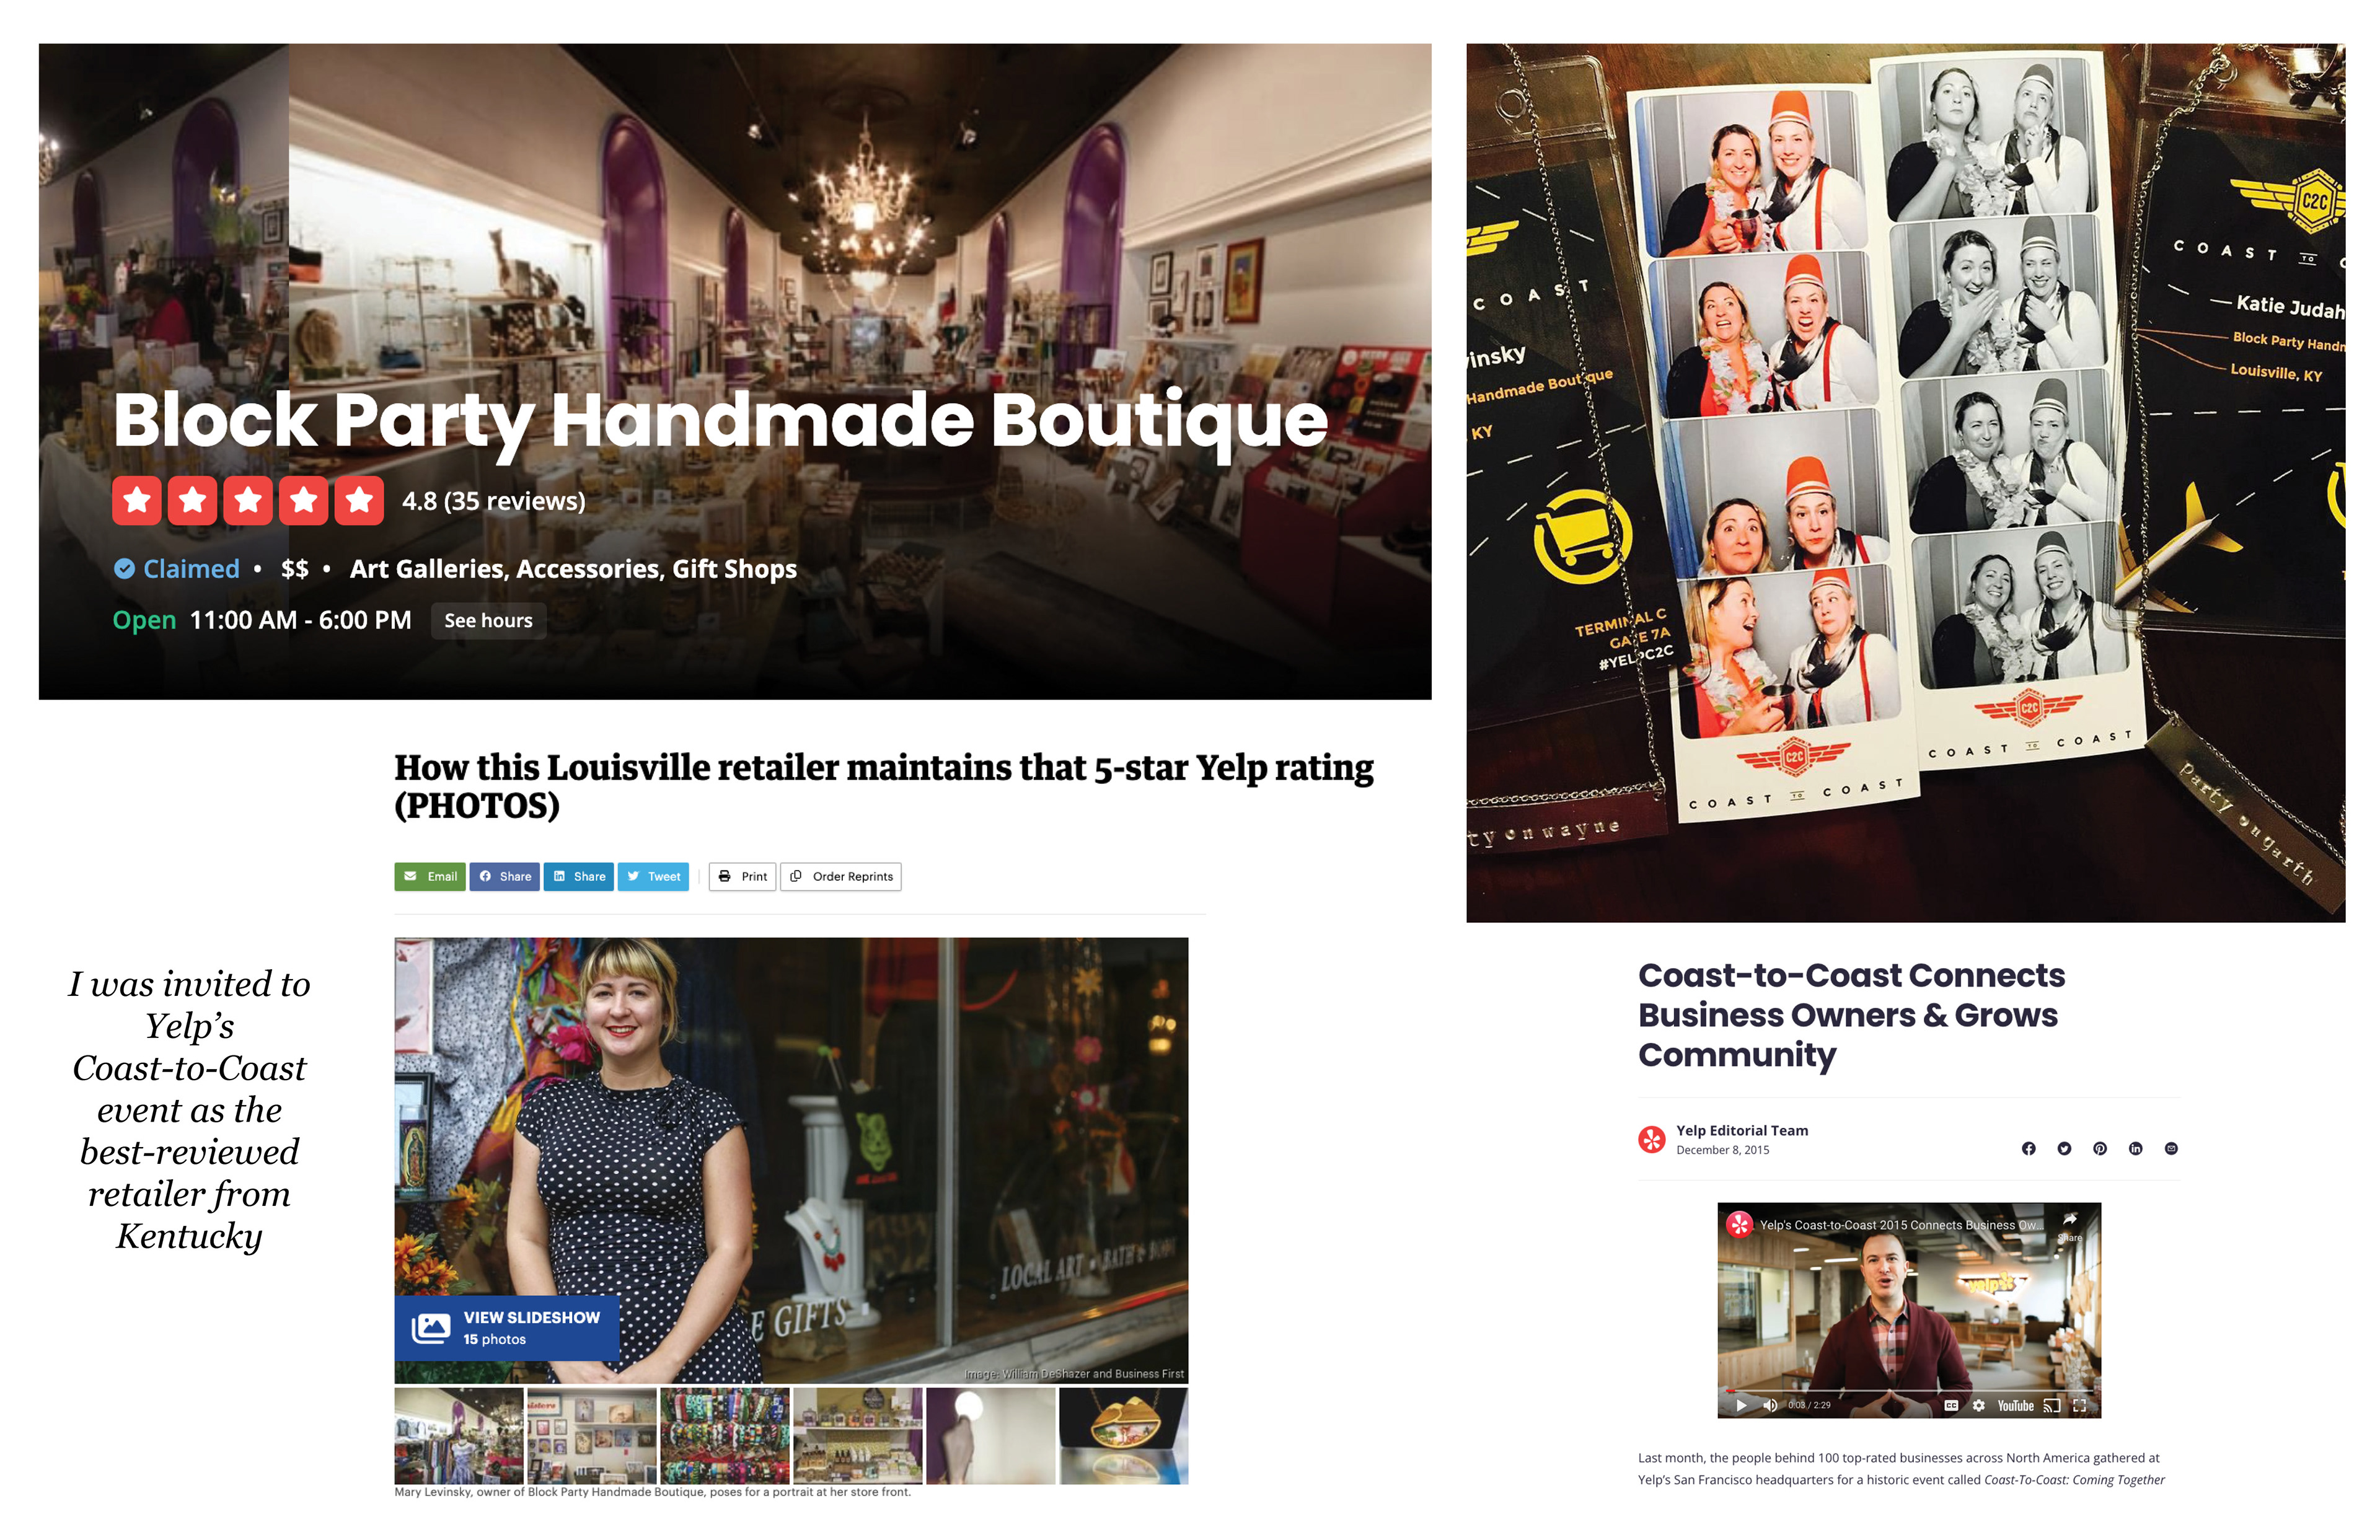Open the View Slideshow 15 photos overlay
Viewport: 2380px width, 1540px height.
coord(507,1327)
